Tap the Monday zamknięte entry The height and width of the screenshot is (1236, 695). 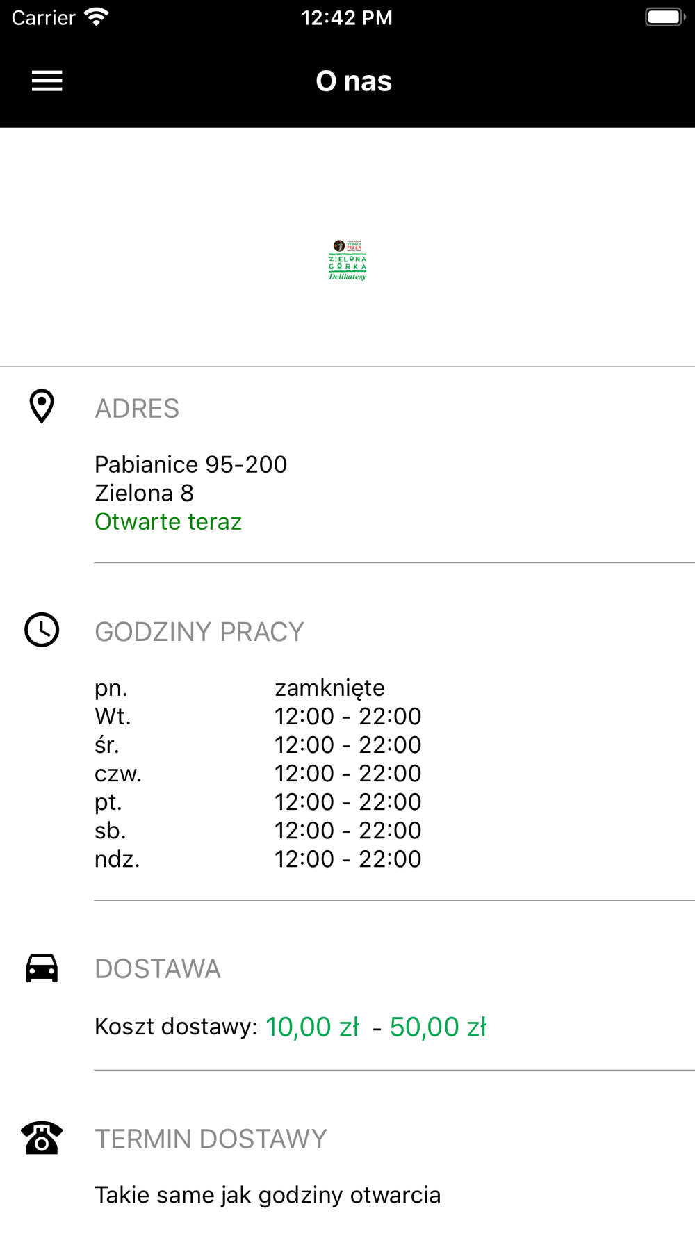point(329,688)
